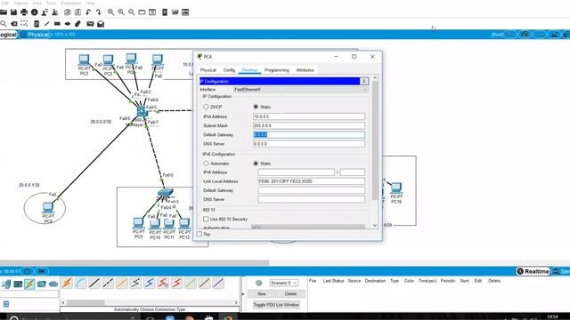Open the Options menu

(x=20, y=3)
